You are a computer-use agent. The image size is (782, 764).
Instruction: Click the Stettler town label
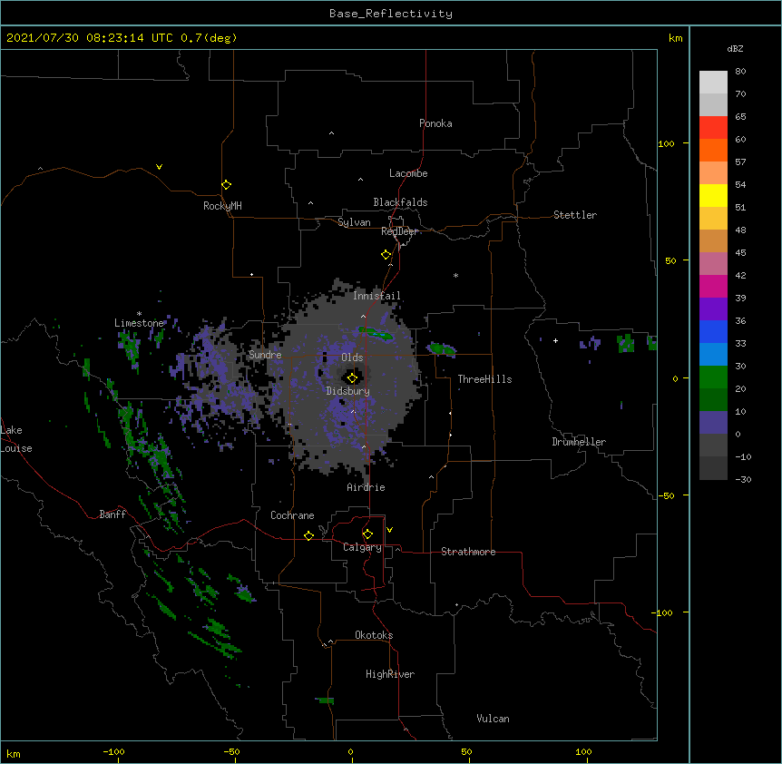point(575,215)
